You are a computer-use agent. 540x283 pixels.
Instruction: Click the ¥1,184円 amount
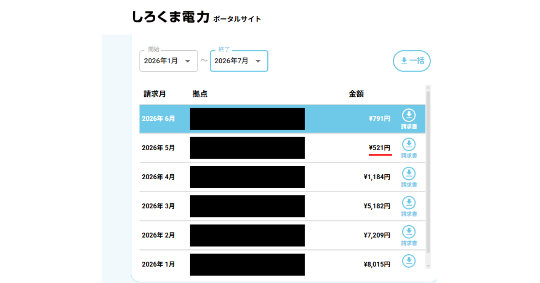377,177
